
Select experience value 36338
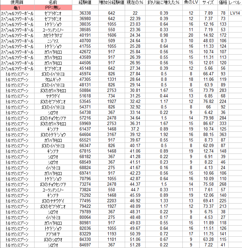click(85, 13)
